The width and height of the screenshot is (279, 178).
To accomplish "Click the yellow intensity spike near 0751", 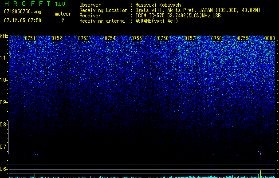I will click(35, 175).
